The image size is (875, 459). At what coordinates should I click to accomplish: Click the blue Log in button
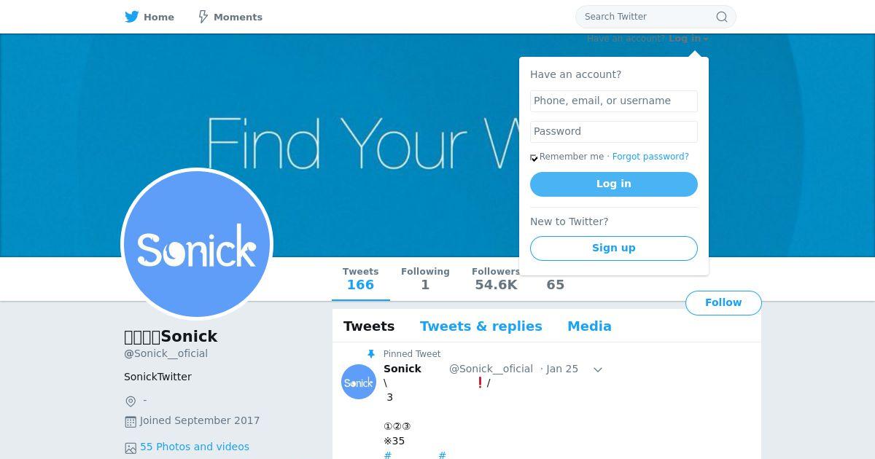[614, 184]
